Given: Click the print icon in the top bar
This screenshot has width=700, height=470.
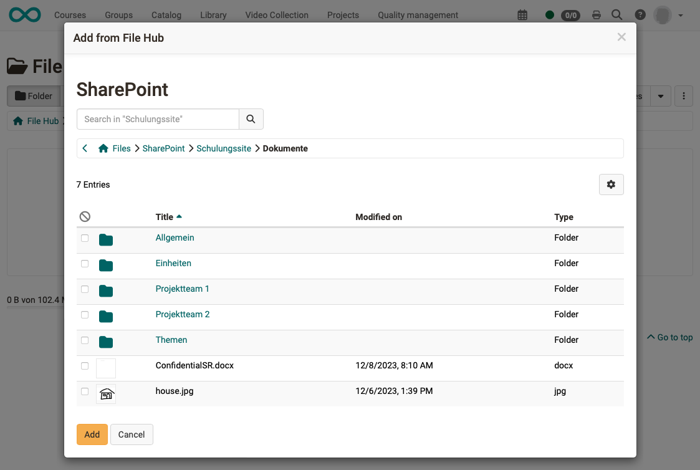Looking at the screenshot, I should [x=597, y=14].
